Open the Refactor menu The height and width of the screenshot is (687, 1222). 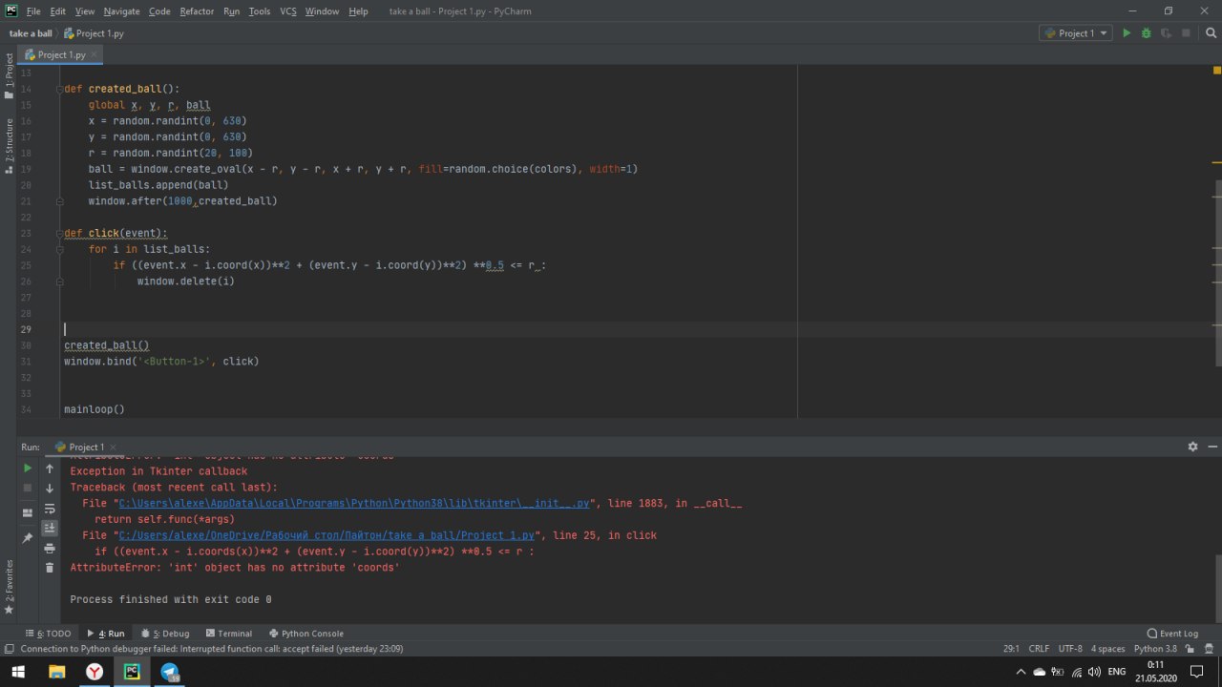tap(197, 11)
